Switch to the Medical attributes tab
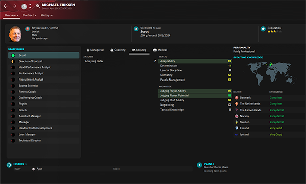The height and width of the screenshot is (184, 306). (160, 50)
